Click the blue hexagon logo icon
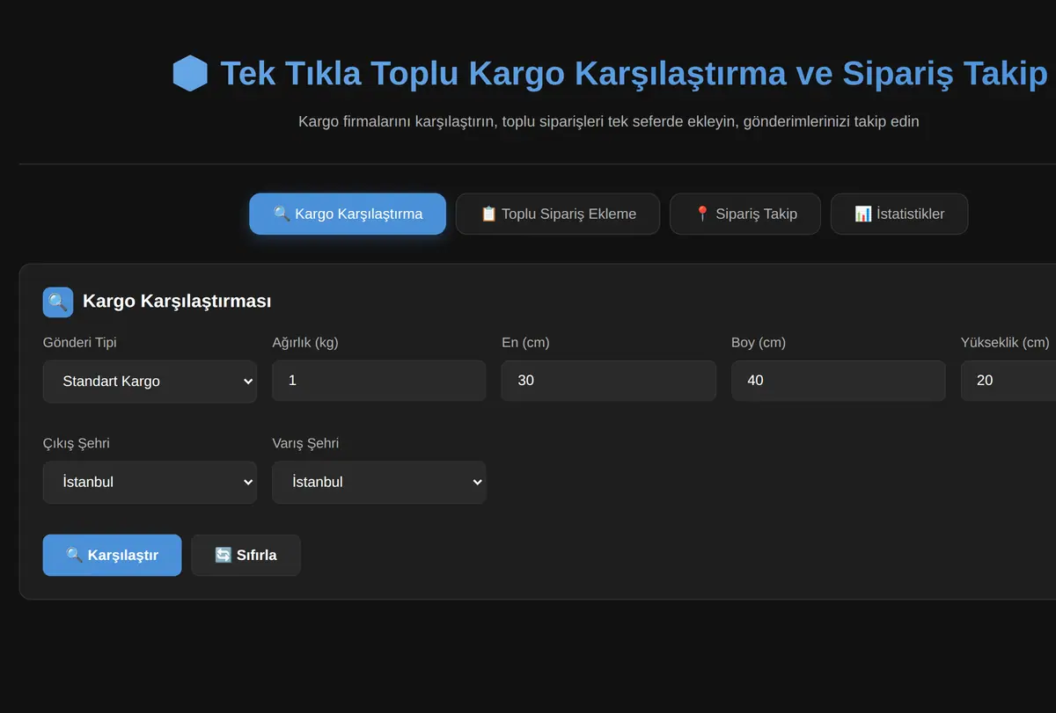 point(190,73)
